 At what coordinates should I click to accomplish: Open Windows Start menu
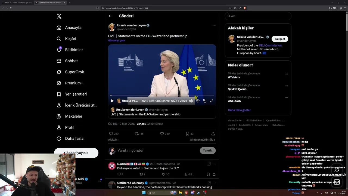[144, 193]
